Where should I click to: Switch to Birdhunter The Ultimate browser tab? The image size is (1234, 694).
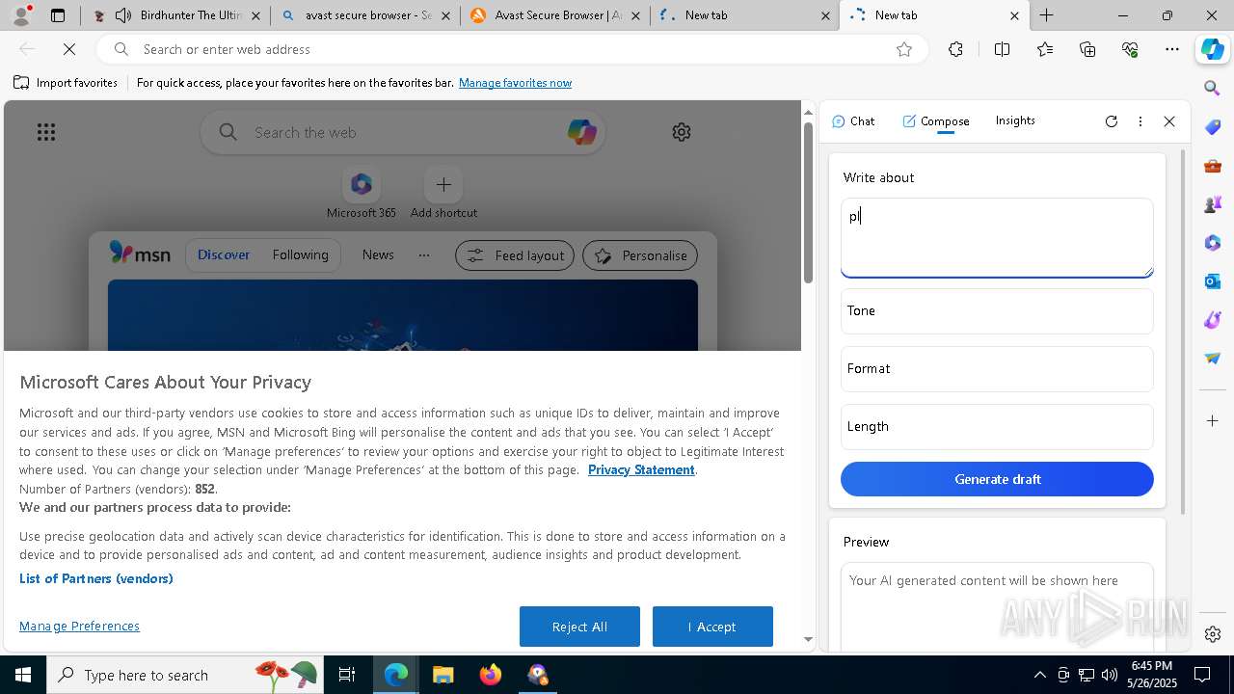point(175,15)
